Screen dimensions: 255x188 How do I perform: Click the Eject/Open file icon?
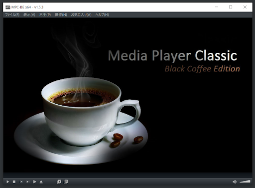click(x=41, y=182)
